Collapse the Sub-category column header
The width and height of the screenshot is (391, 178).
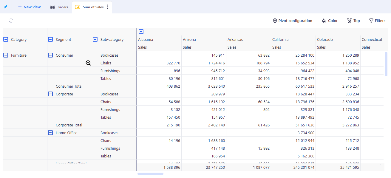point(95,39)
